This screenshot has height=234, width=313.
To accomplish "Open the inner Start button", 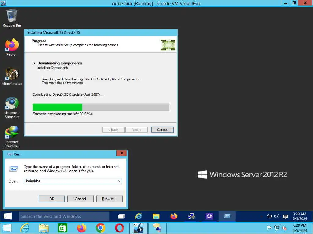I will pos(8,216).
